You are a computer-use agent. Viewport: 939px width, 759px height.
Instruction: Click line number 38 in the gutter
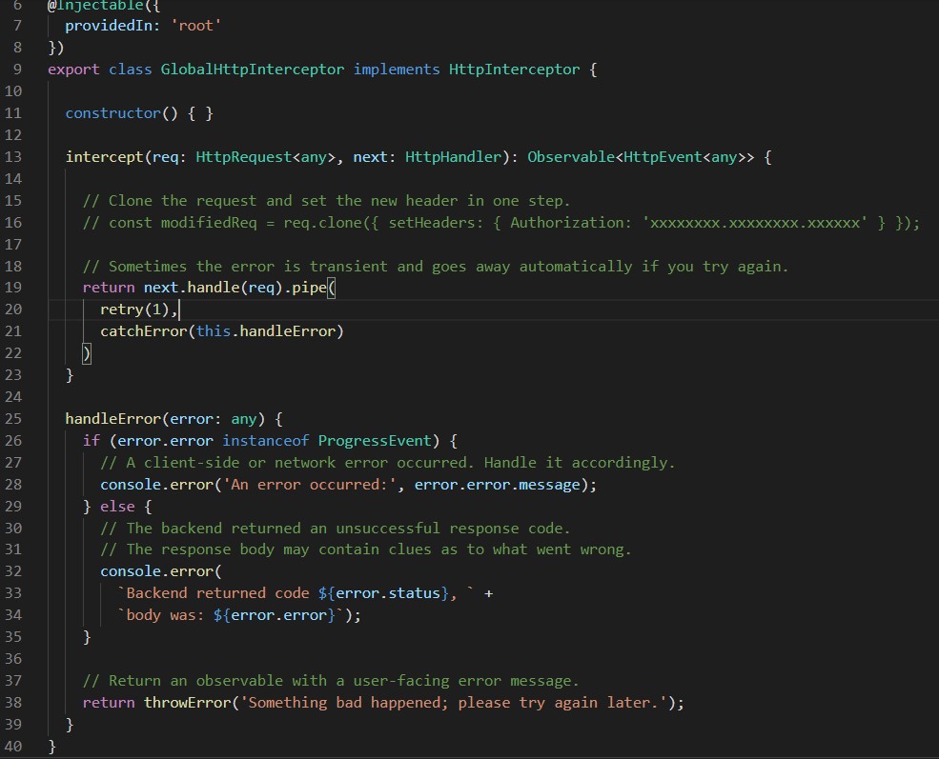(x=13, y=703)
